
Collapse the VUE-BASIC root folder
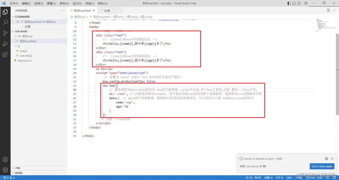(x=39, y=31)
